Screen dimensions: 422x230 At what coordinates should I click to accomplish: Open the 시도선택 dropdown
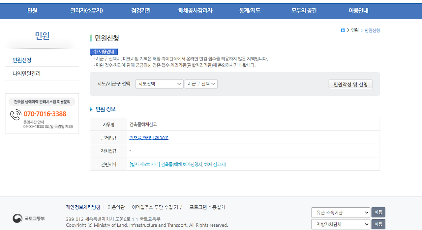[159, 84]
